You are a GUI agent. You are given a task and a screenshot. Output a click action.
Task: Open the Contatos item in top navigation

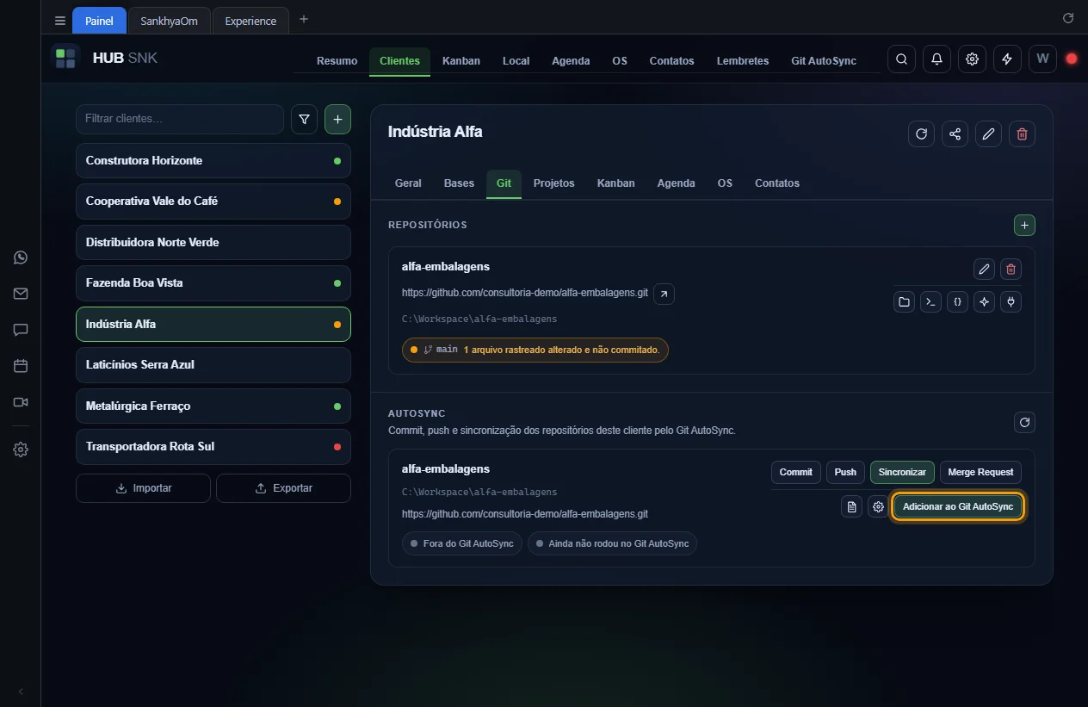pyautogui.click(x=671, y=61)
